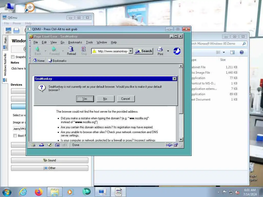Collapse the navigation toolbar grippy
Viewport: 263px width, 197px height.
30,51
